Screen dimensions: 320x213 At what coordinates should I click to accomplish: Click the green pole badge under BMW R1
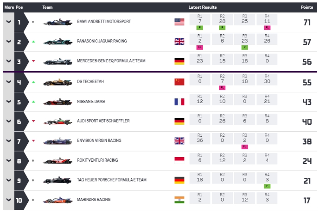click(199, 28)
